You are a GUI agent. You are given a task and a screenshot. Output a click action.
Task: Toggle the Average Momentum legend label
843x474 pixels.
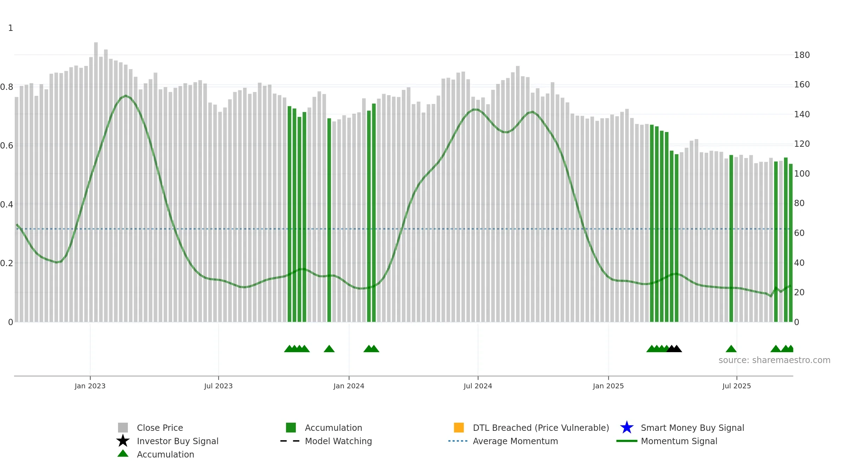(x=515, y=441)
